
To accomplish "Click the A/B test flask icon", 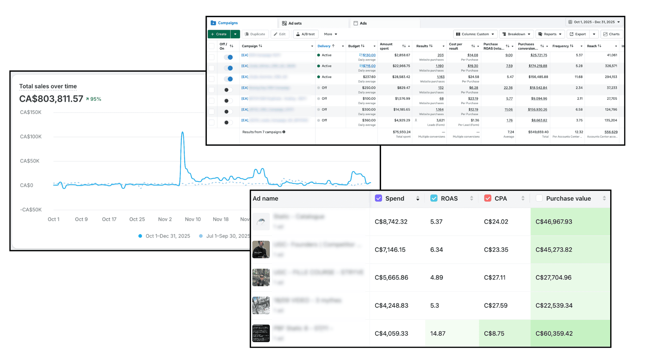I will [x=298, y=34].
